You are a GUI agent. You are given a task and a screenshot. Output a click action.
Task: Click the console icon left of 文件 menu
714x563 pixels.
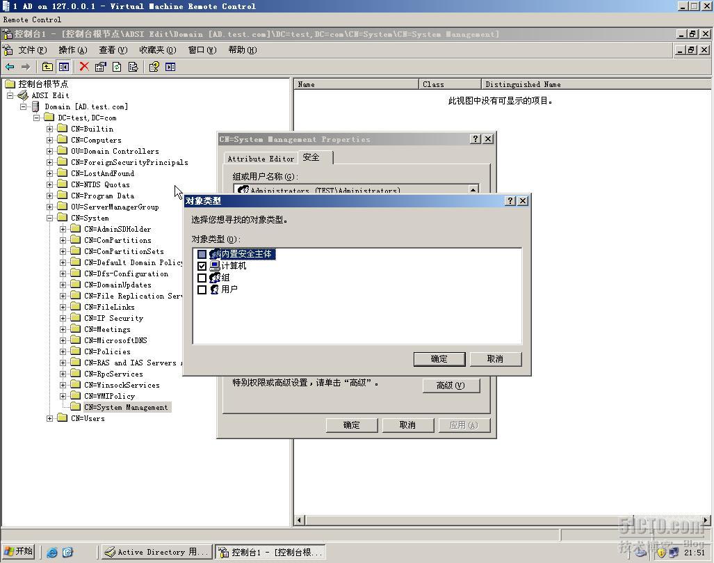tap(8, 49)
